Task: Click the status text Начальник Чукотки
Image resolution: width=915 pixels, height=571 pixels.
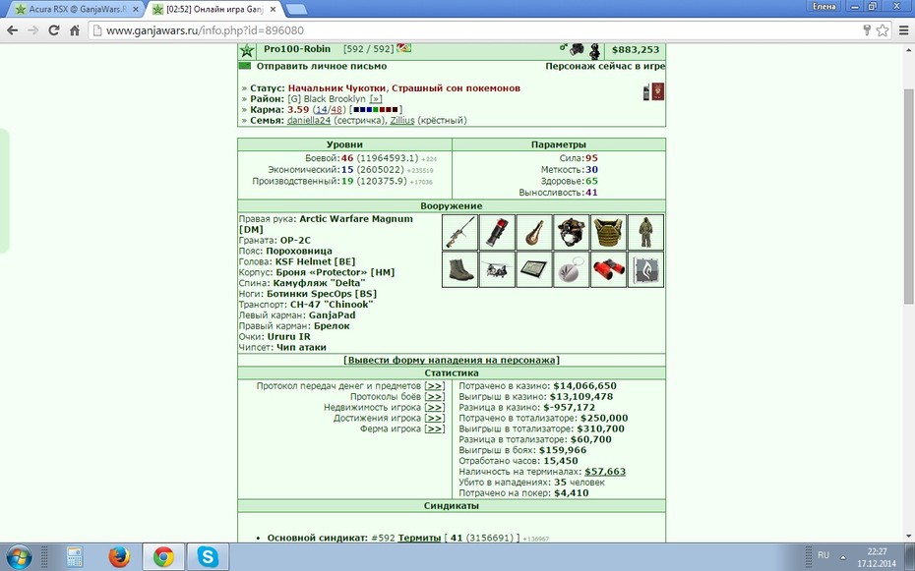Action: point(336,88)
